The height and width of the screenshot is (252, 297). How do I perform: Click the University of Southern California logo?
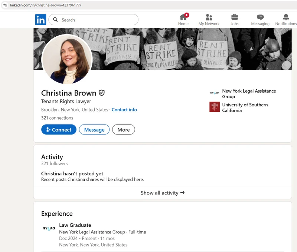coord(215,107)
